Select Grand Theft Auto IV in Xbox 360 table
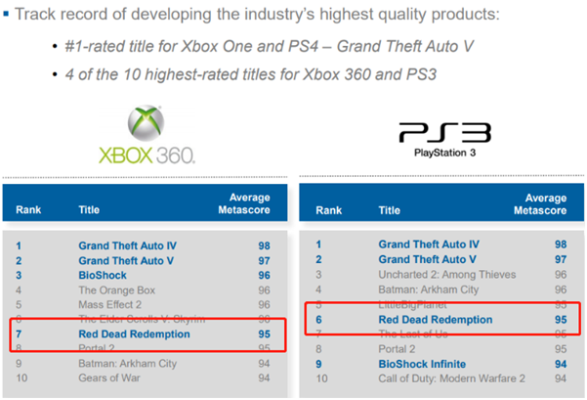 [131, 244]
